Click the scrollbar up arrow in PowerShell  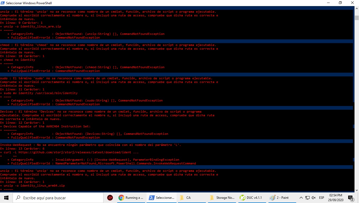pyautogui.click(x=357, y=8)
